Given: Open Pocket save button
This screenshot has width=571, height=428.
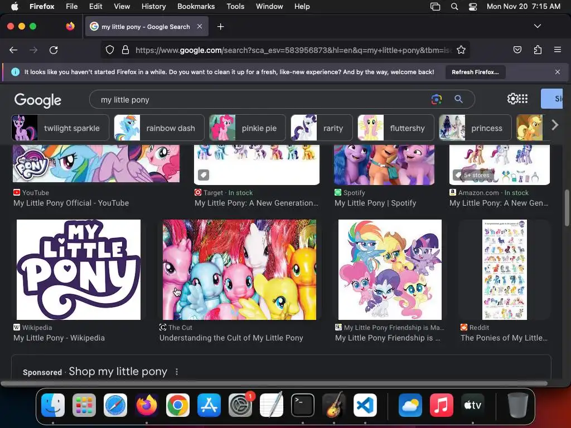Looking at the screenshot, I should coord(517,50).
